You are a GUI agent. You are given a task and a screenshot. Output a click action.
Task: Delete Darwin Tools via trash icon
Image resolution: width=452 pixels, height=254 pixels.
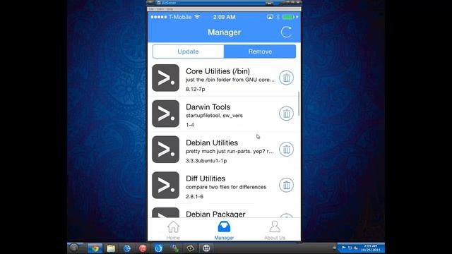[x=286, y=114]
